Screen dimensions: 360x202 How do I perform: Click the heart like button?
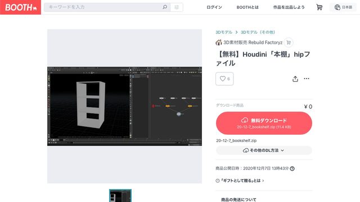224,79
